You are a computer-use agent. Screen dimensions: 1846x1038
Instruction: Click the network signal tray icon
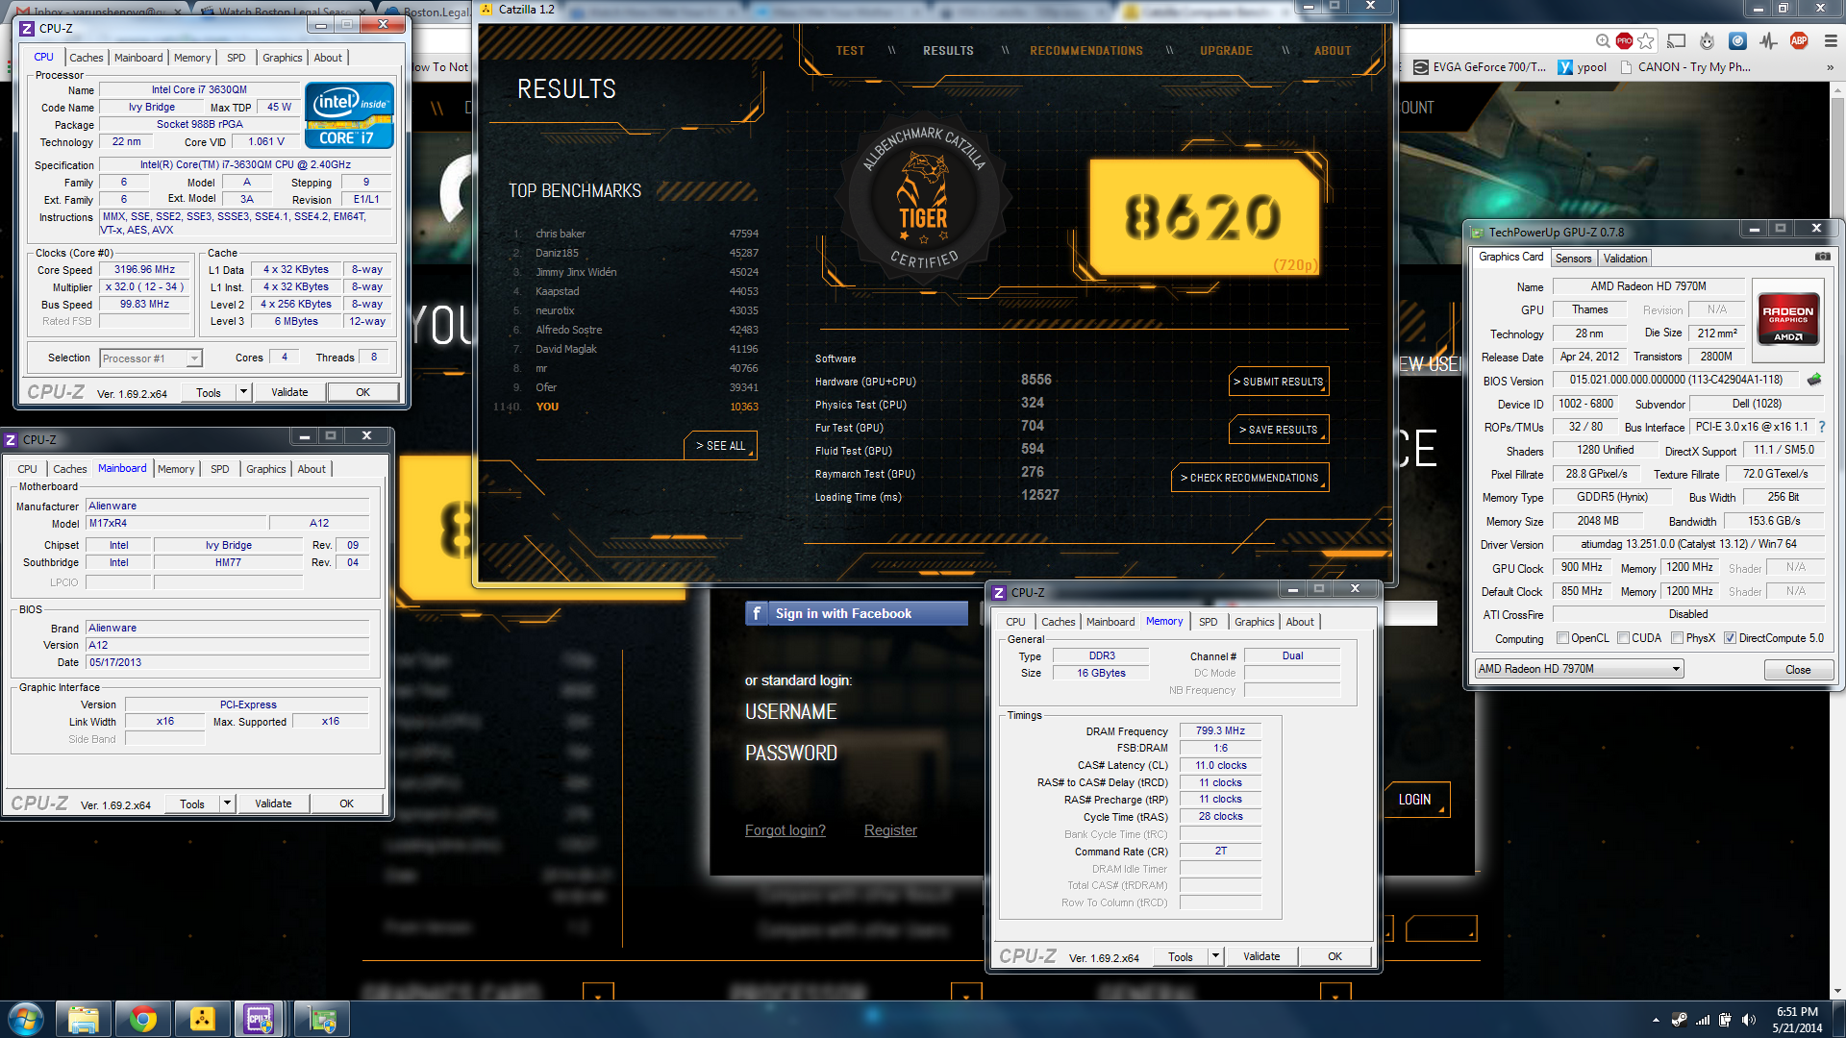point(1703,1020)
